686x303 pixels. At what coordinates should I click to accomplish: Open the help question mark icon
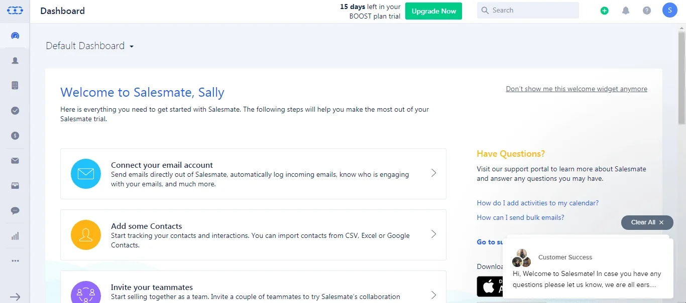click(x=647, y=11)
